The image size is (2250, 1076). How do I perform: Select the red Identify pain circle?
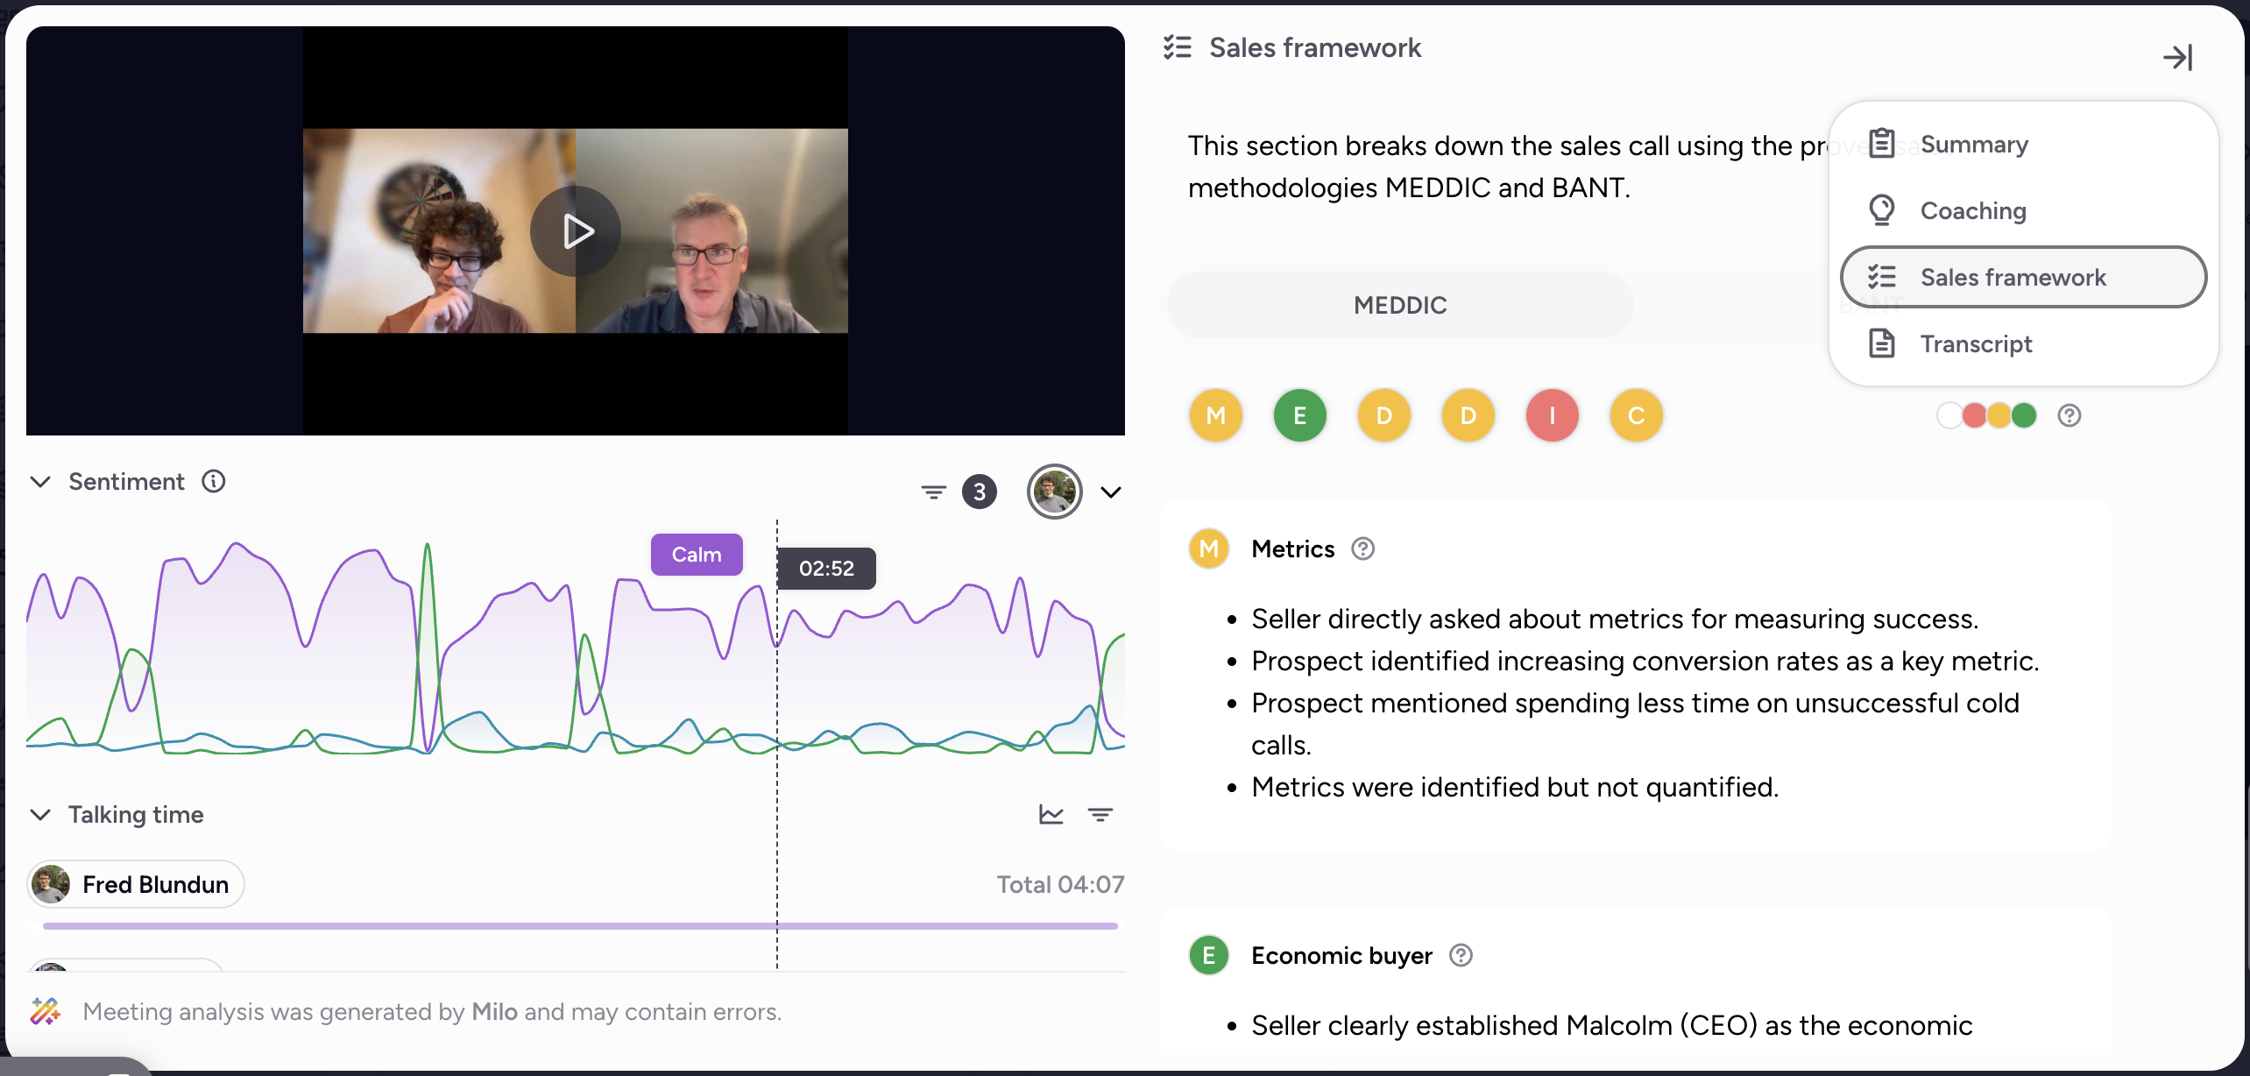(1552, 415)
